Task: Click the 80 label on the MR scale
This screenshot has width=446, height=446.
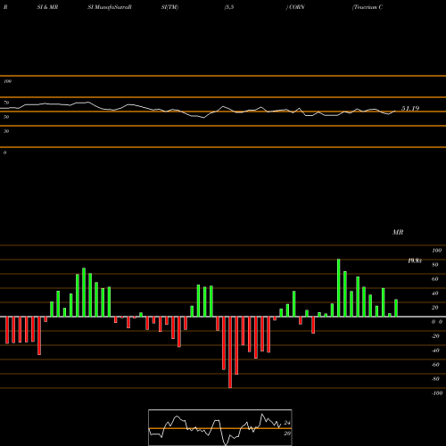Action: coord(435,265)
